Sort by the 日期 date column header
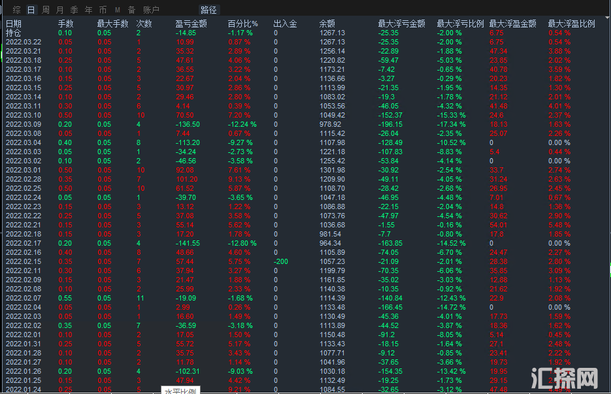Screen dimensions: 611x394 pyautogui.click(x=14, y=24)
